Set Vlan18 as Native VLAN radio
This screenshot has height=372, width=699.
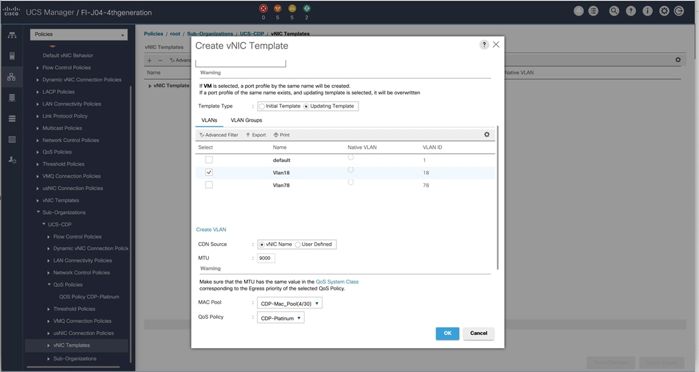tap(351, 170)
